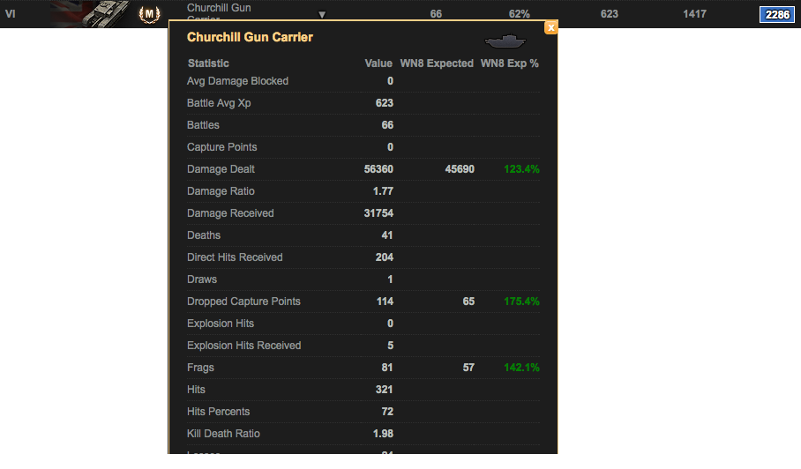The height and width of the screenshot is (469, 801).
Task: Click the blue 2286 WN8 rating badge
Action: pos(776,14)
